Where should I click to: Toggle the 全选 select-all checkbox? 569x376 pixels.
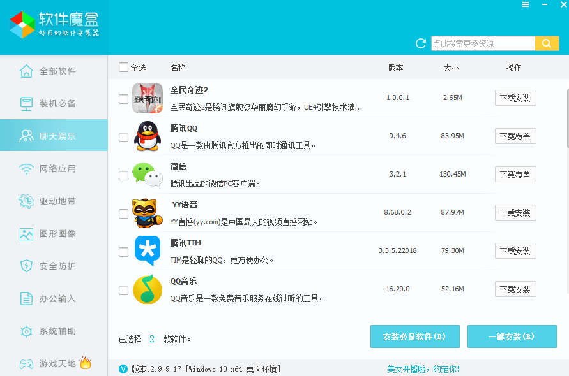click(123, 68)
